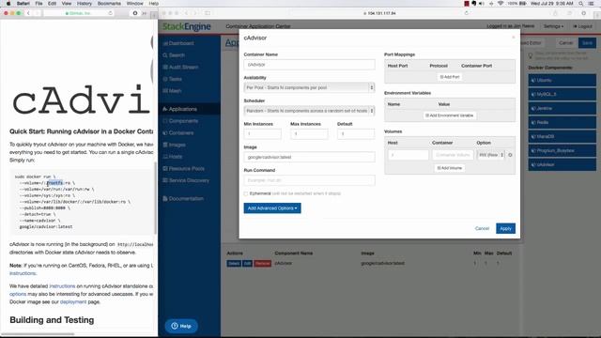Follow the deployment link in cAdvisor docs
The width and height of the screenshot is (601, 338).
tap(73, 302)
